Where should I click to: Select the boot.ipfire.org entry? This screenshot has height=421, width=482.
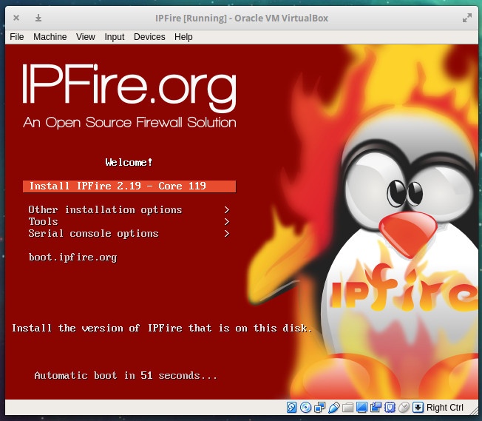tap(72, 257)
